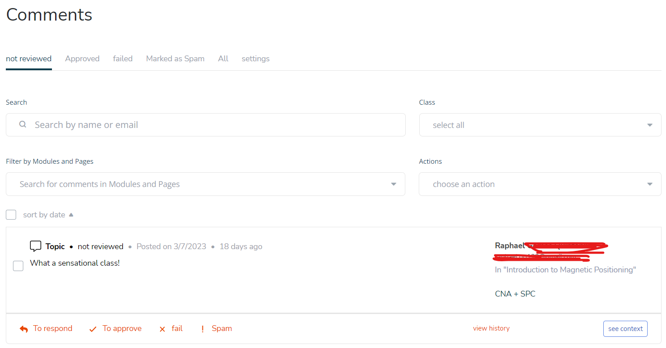Open the select all Class dropdown

(x=540, y=125)
